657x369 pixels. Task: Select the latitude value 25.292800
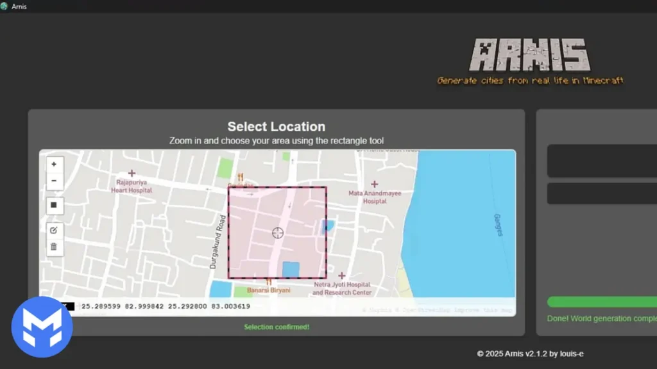pyautogui.click(x=187, y=306)
